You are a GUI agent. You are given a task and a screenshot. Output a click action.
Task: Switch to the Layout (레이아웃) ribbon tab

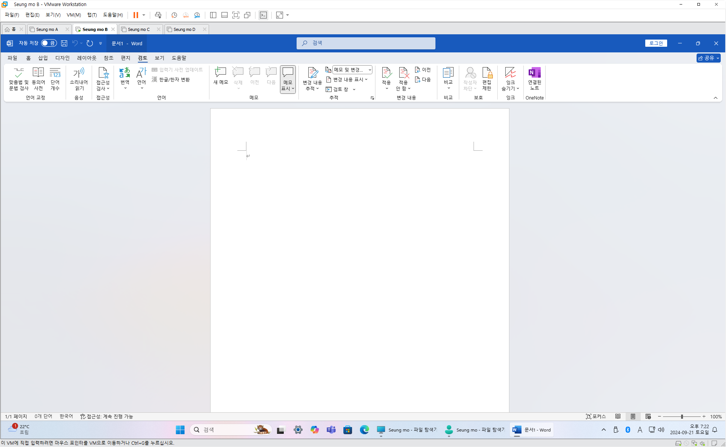coord(87,58)
